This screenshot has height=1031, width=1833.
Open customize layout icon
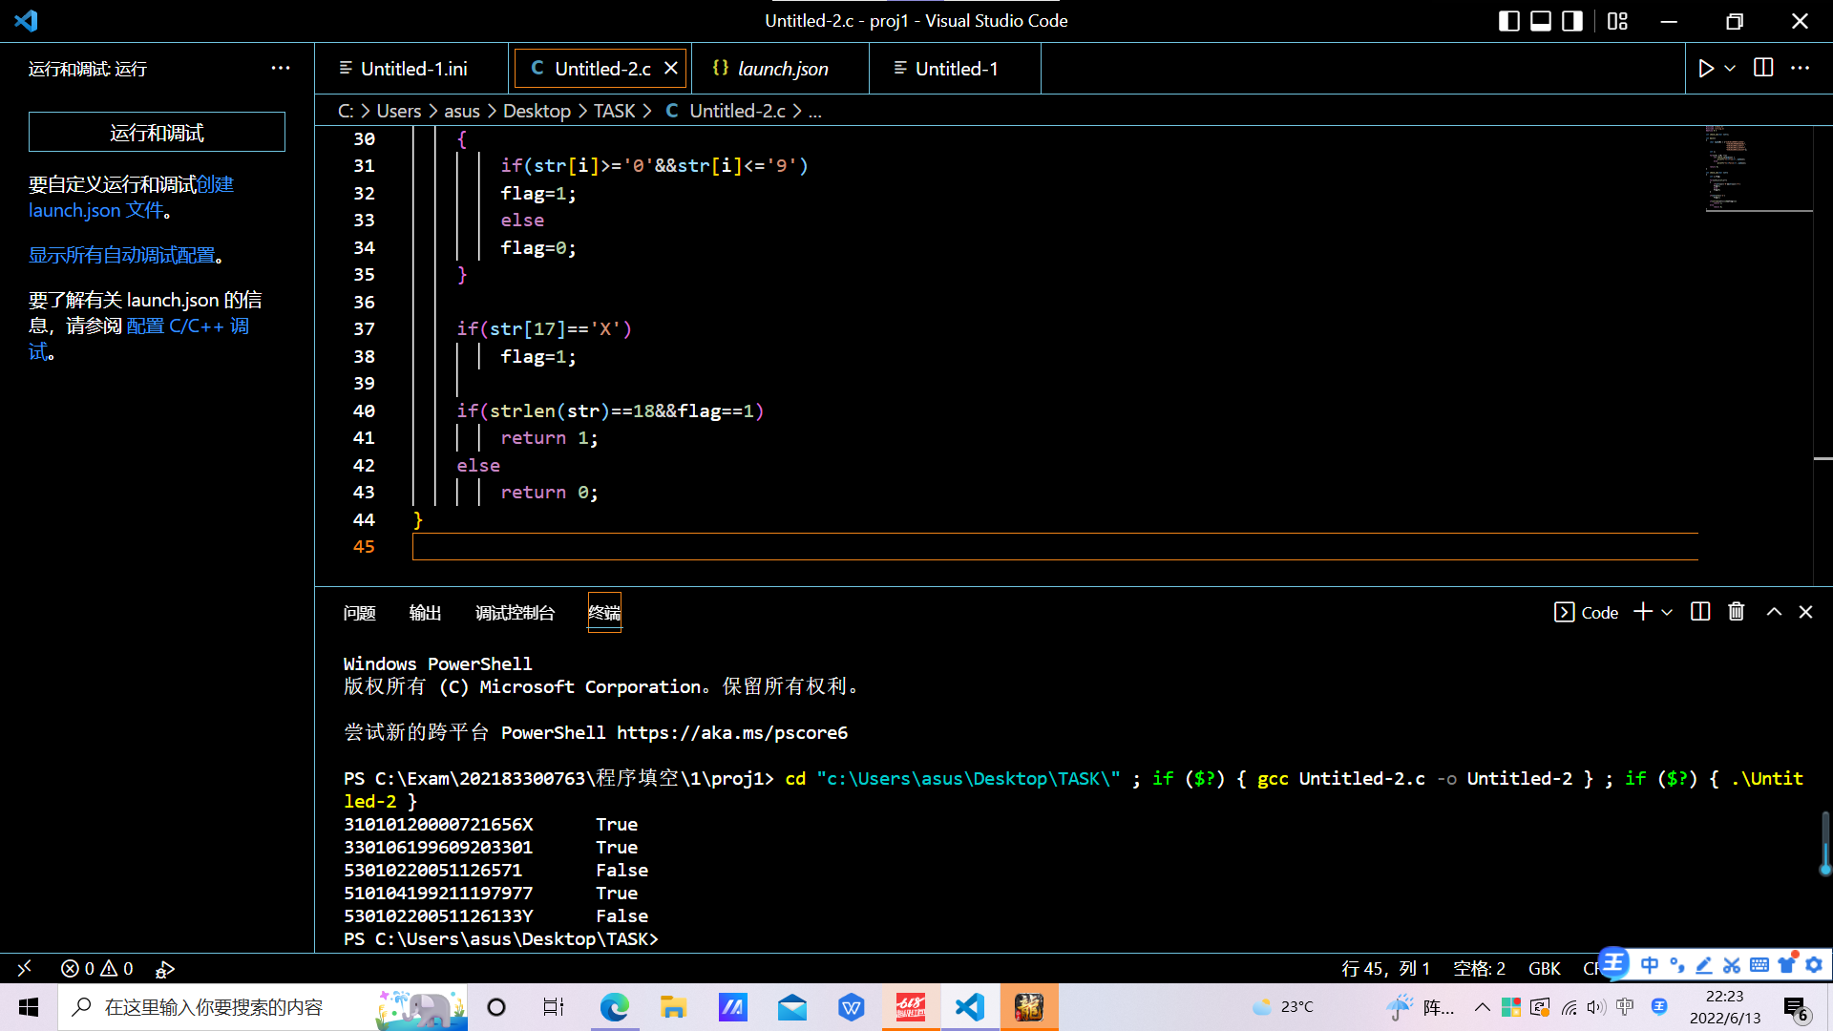pos(1617,21)
